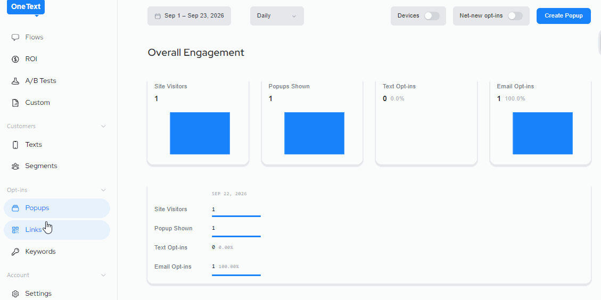Viewport: 601px width, 300px height.
Task: Click the 100.00% Email Opt-ins table value
Action: pos(228,266)
